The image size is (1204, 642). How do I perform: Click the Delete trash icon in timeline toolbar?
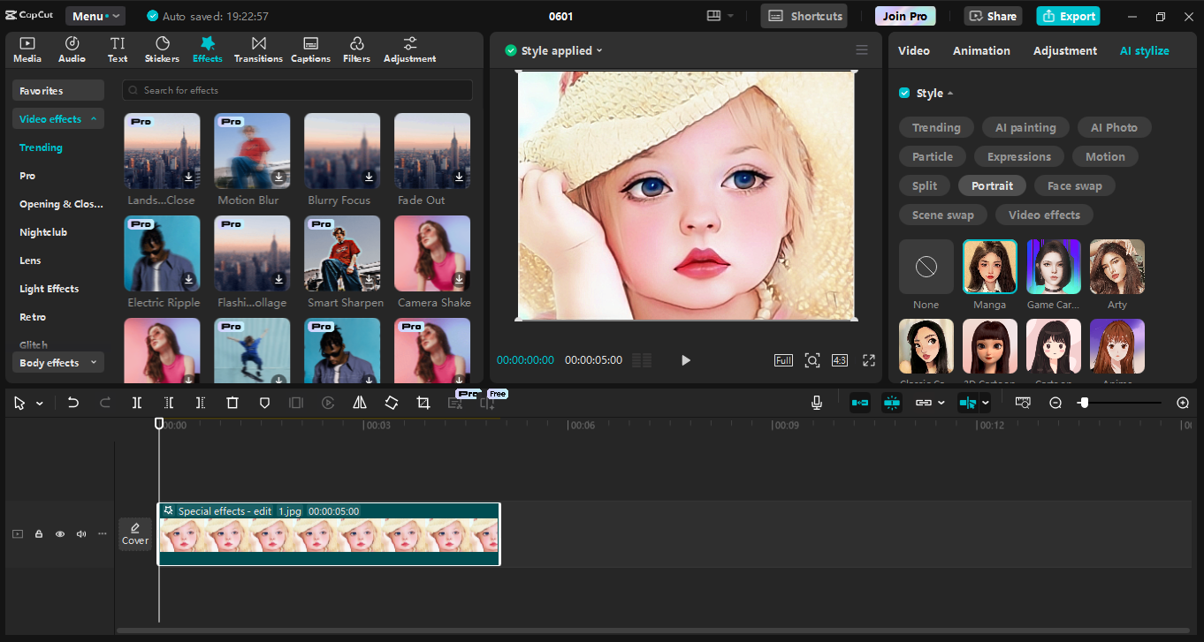232,403
